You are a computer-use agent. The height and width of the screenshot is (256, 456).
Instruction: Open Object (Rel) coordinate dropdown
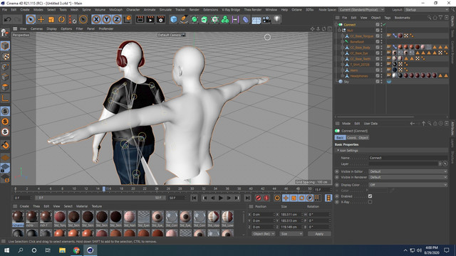(x=263, y=234)
